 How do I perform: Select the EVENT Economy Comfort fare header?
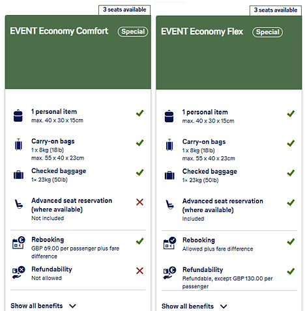pos(78,52)
